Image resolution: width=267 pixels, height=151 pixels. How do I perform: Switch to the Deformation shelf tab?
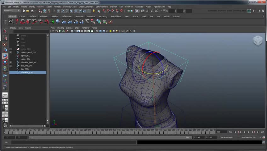[x=66, y=16]
